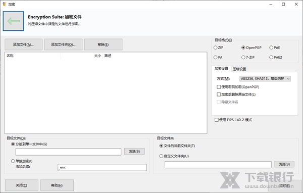Image resolution: width=303 pixels, height=193 pixels.
Task: Sort the file list by 名称 column
Action: [x=33, y=56]
